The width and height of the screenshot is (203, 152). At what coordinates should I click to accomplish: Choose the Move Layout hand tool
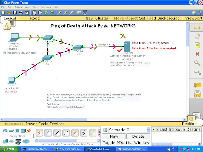tap(197, 36)
